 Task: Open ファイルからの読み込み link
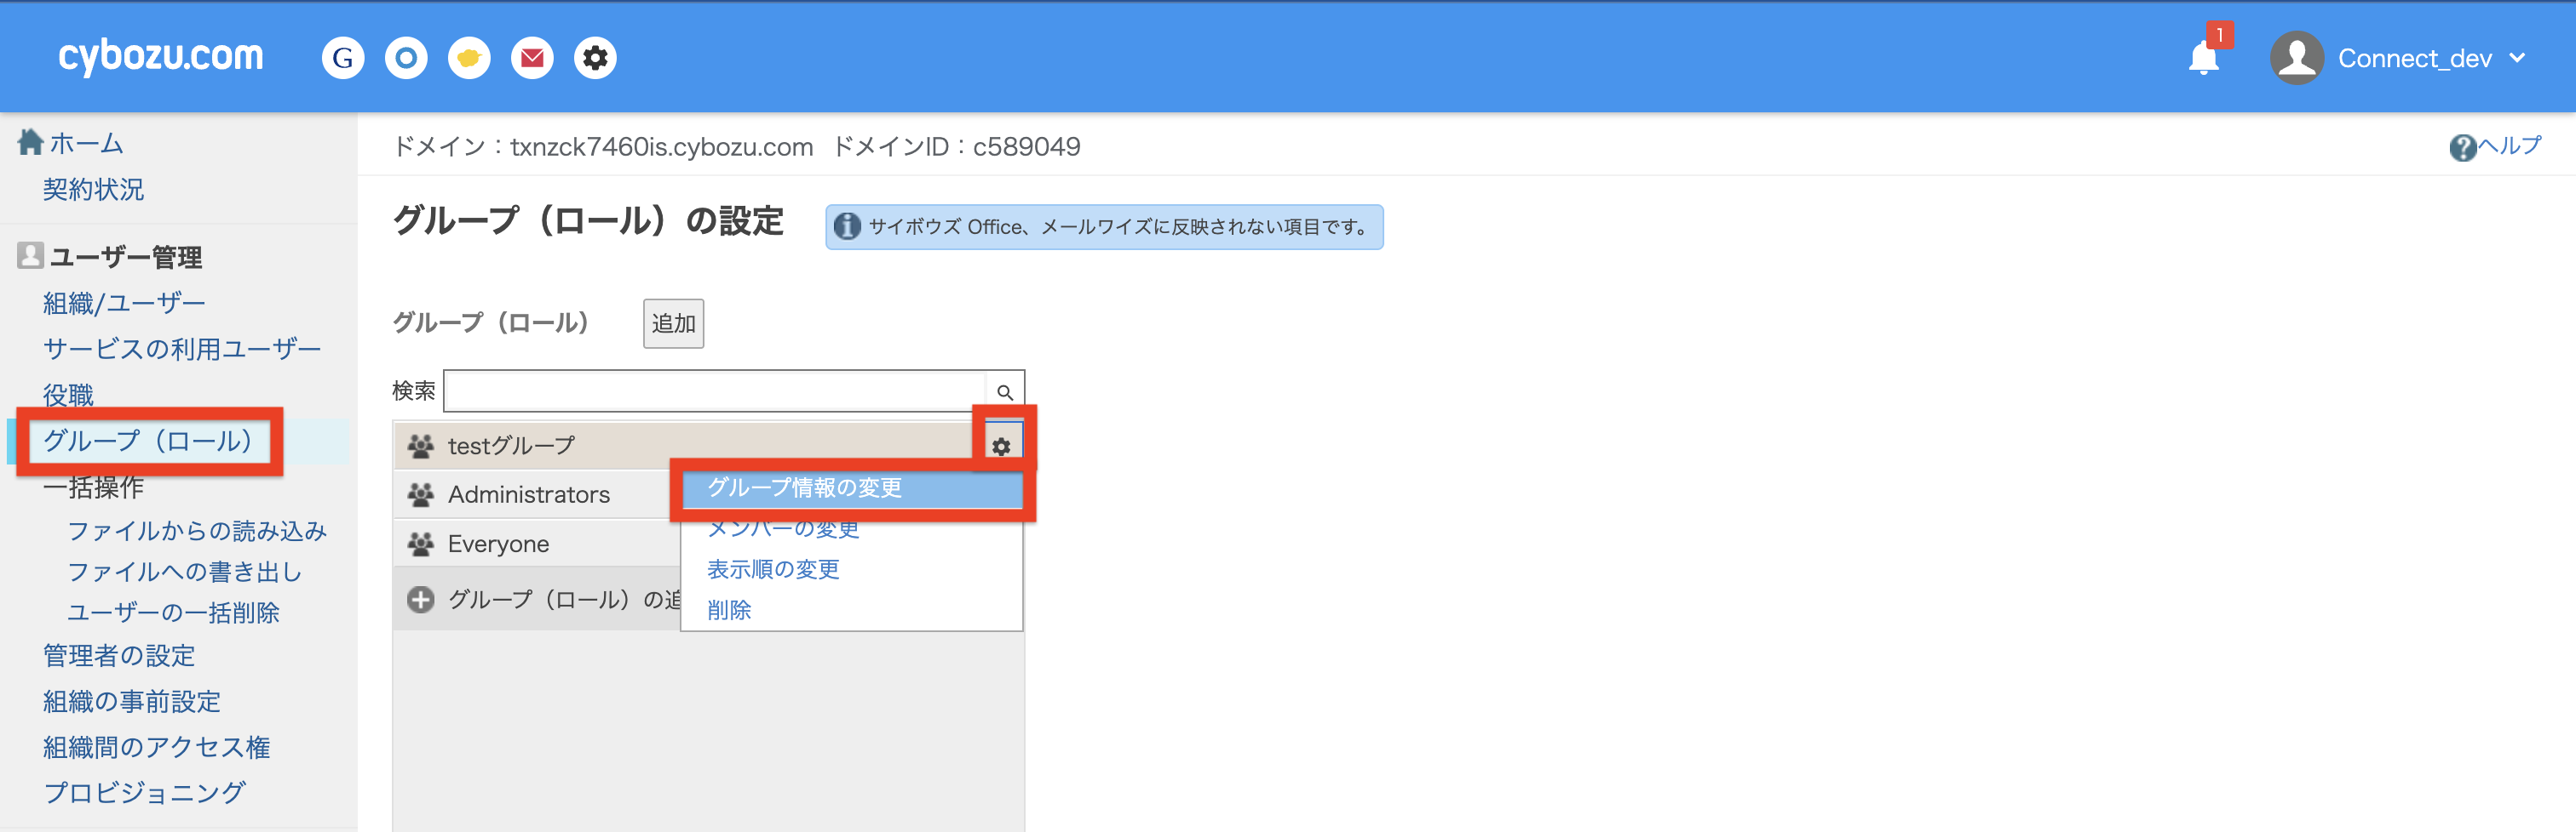click(197, 530)
